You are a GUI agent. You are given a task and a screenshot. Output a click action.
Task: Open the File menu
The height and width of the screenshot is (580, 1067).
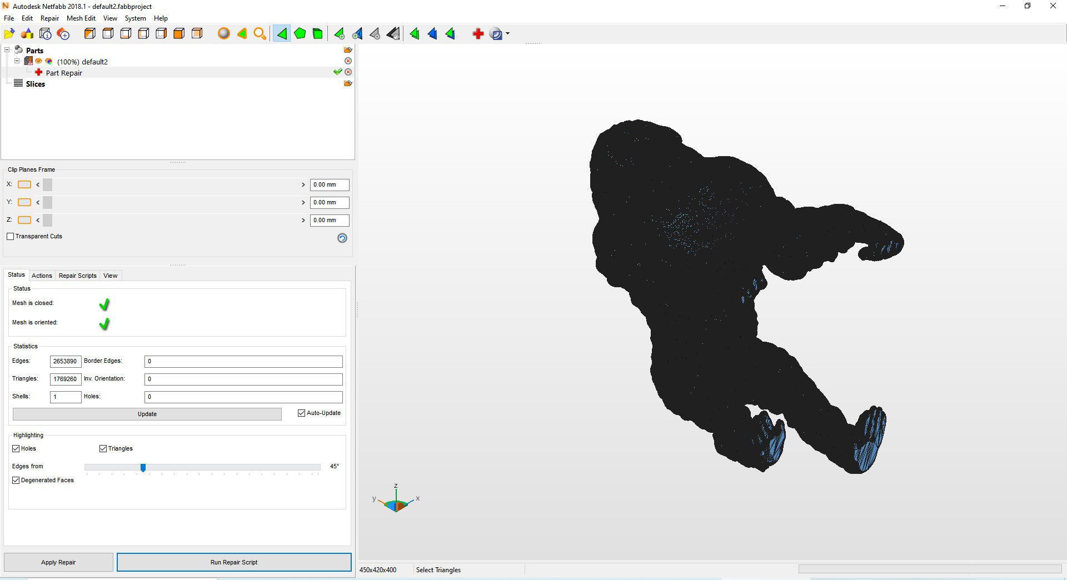[9, 18]
